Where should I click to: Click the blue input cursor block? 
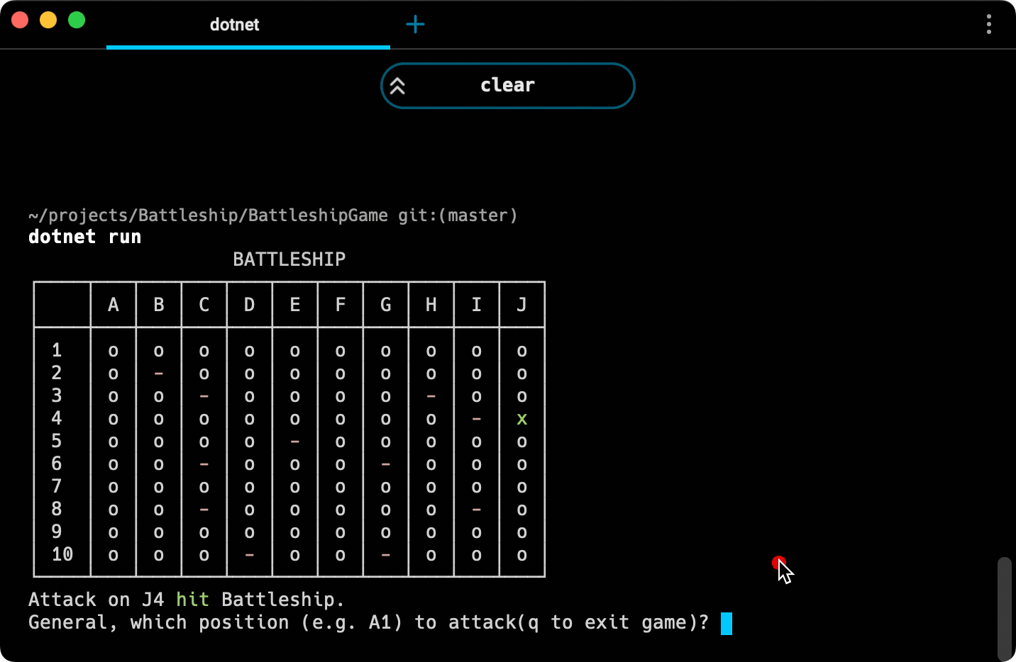tap(727, 622)
